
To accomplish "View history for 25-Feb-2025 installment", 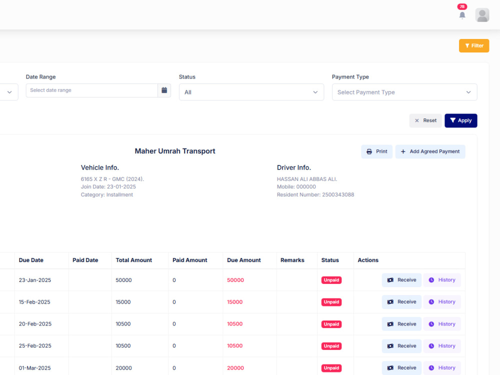I will tap(442, 346).
